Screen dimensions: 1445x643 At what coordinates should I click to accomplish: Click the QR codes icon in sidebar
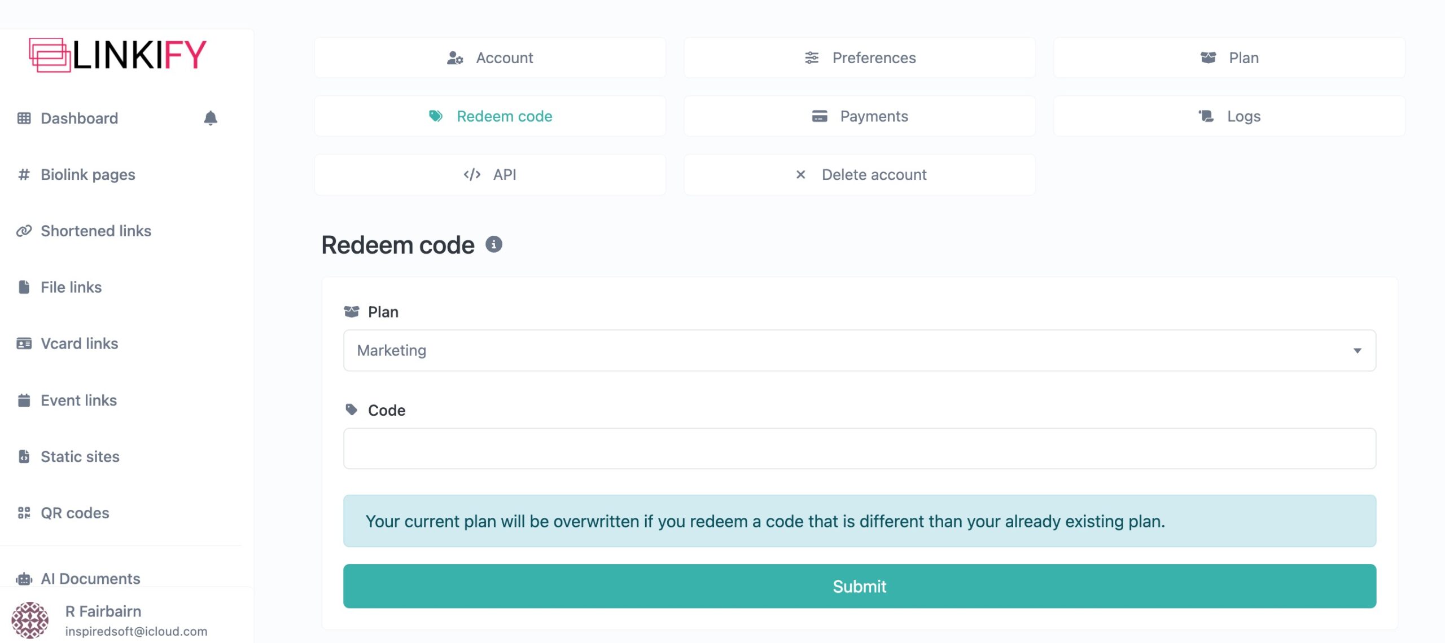24,513
